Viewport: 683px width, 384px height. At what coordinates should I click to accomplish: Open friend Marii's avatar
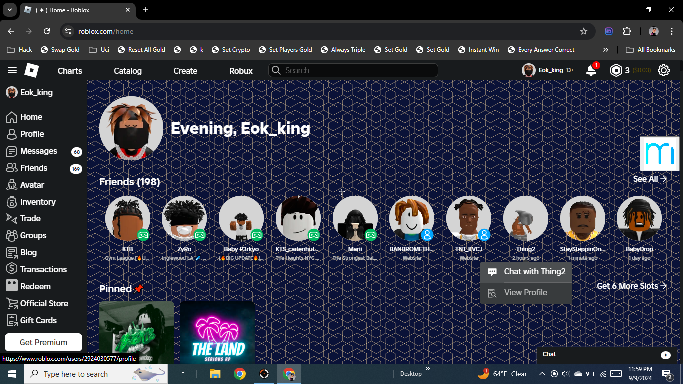point(355,218)
